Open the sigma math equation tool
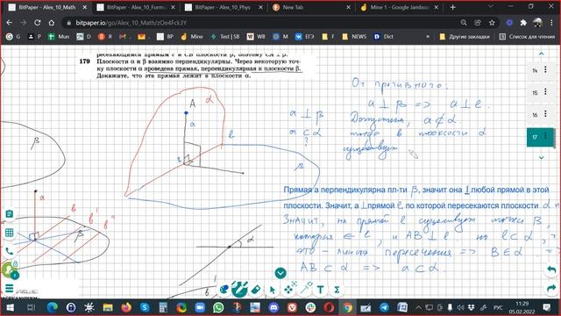This screenshot has height=316, width=561. click(x=337, y=290)
